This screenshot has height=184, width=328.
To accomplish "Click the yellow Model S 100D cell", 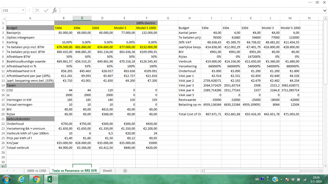I will pos(147,28).
